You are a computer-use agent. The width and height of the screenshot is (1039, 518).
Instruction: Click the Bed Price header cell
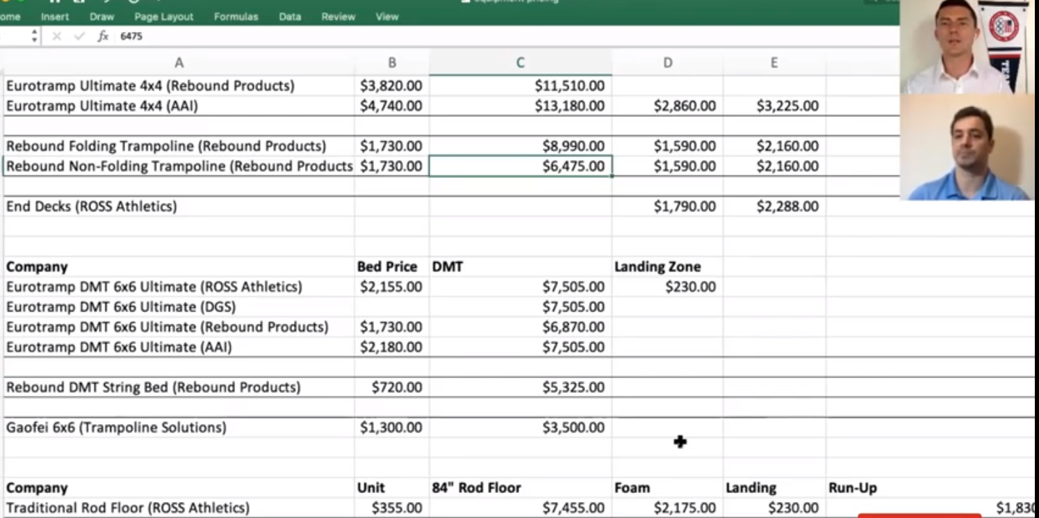coord(392,267)
